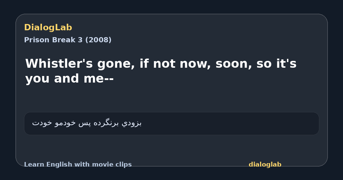Click the DialogLab logo title

(48, 27)
